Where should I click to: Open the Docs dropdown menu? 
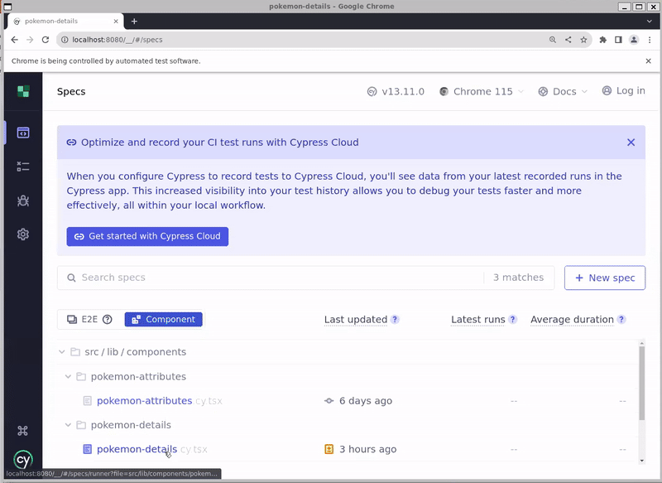tap(563, 92)
